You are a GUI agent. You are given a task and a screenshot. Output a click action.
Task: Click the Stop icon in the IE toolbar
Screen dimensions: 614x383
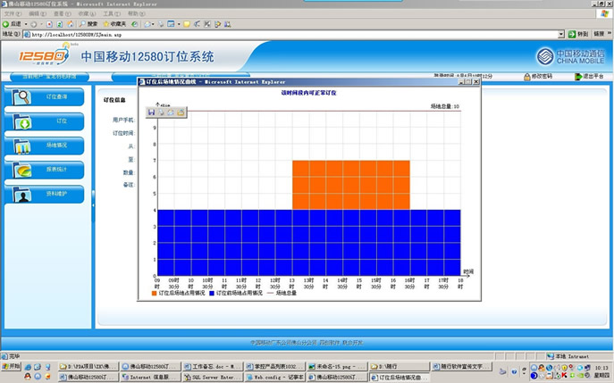(49, 24)
